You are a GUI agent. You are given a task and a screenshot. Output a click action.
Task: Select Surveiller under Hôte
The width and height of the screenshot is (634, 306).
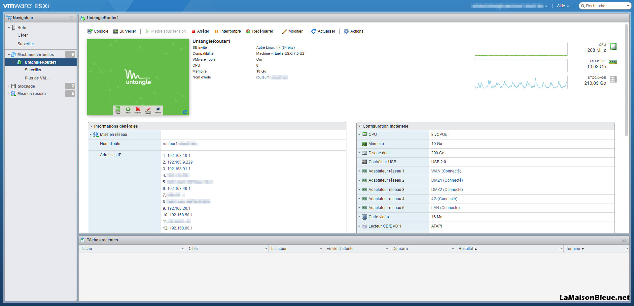click(26, 44)
